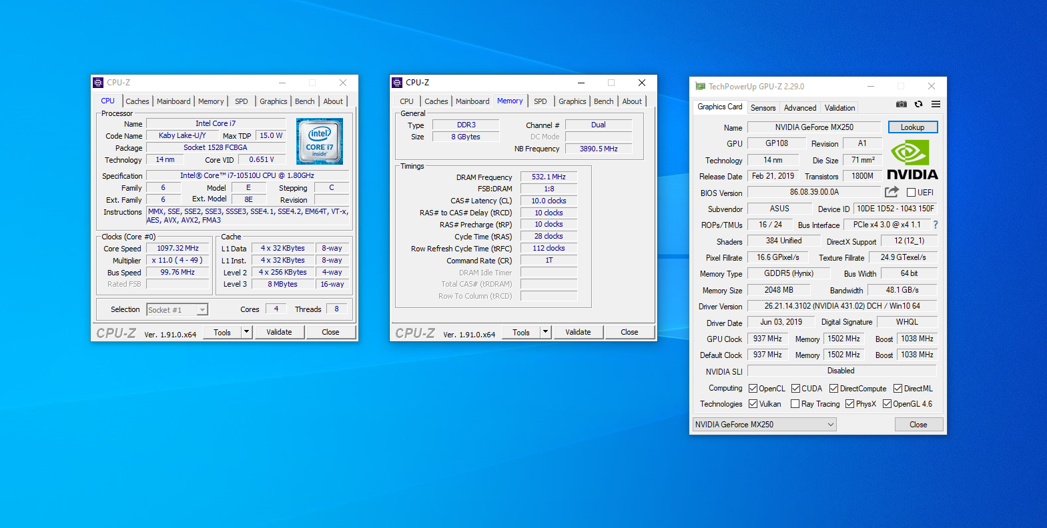Click Tools button in Memory CPU-Z window
Screen dimensions: 1047x528
521,332
